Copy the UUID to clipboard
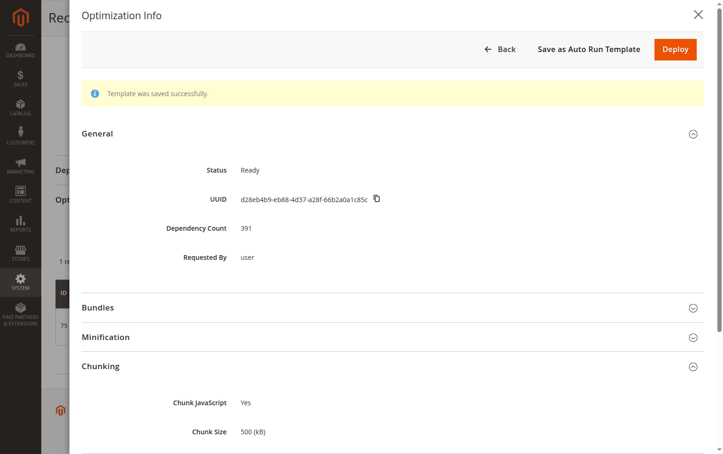This screenshot has width=723, height=454. click(377, 198)
